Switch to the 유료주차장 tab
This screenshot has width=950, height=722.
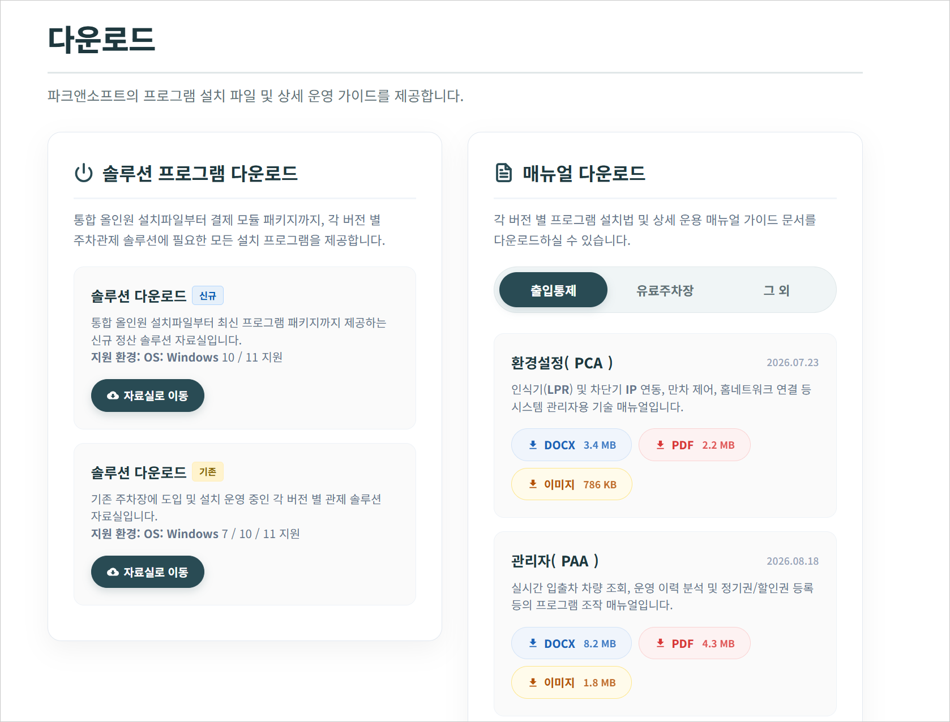[x=665, y=290]
